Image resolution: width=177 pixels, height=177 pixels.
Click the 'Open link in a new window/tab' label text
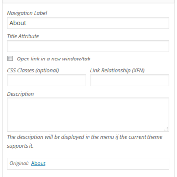coord(54,59)
